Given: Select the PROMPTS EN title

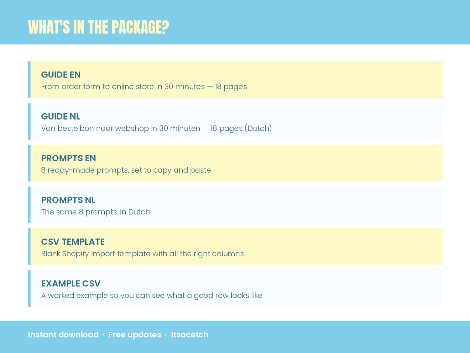Looking at the screenshot, I should pyautogui.click(x=68, y=158).
